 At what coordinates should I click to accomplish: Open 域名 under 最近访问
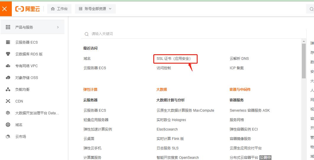(x=87, y=59)
